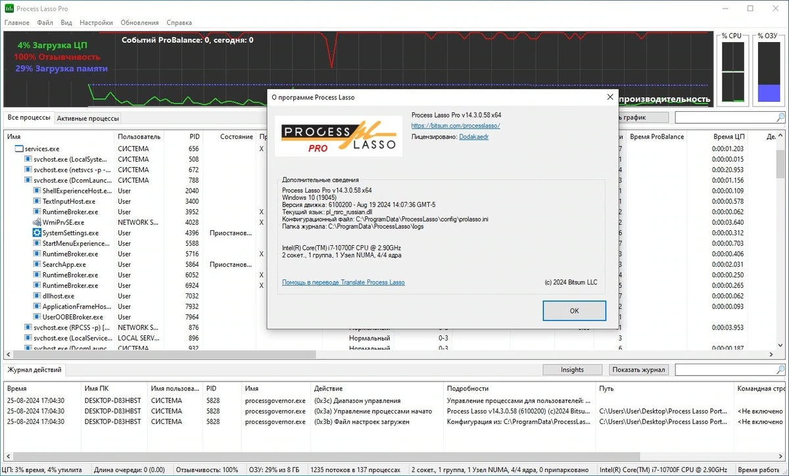789x476 pixels.
Task: Open the Главное menu
Action: pyautogui.click(x=17, y=22)
